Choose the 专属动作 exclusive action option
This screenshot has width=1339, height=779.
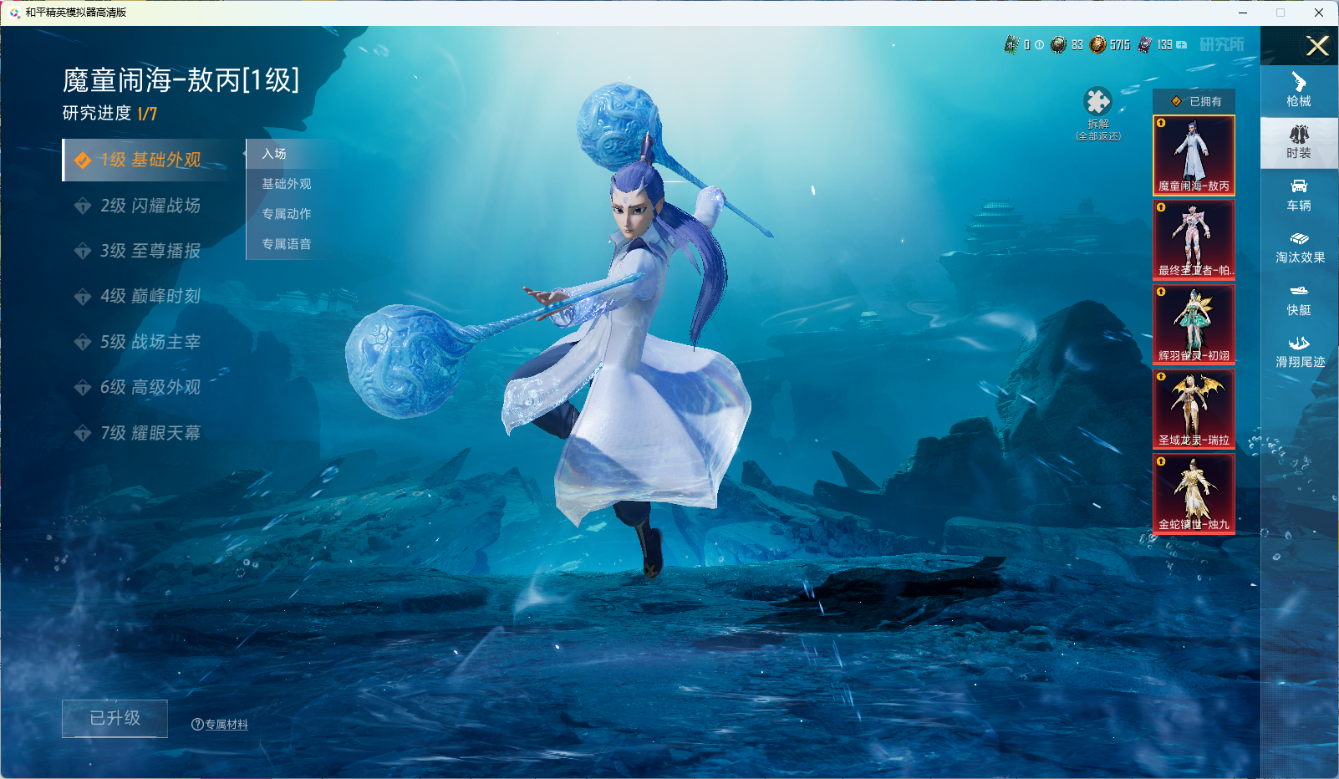click(x=287, y=214)
